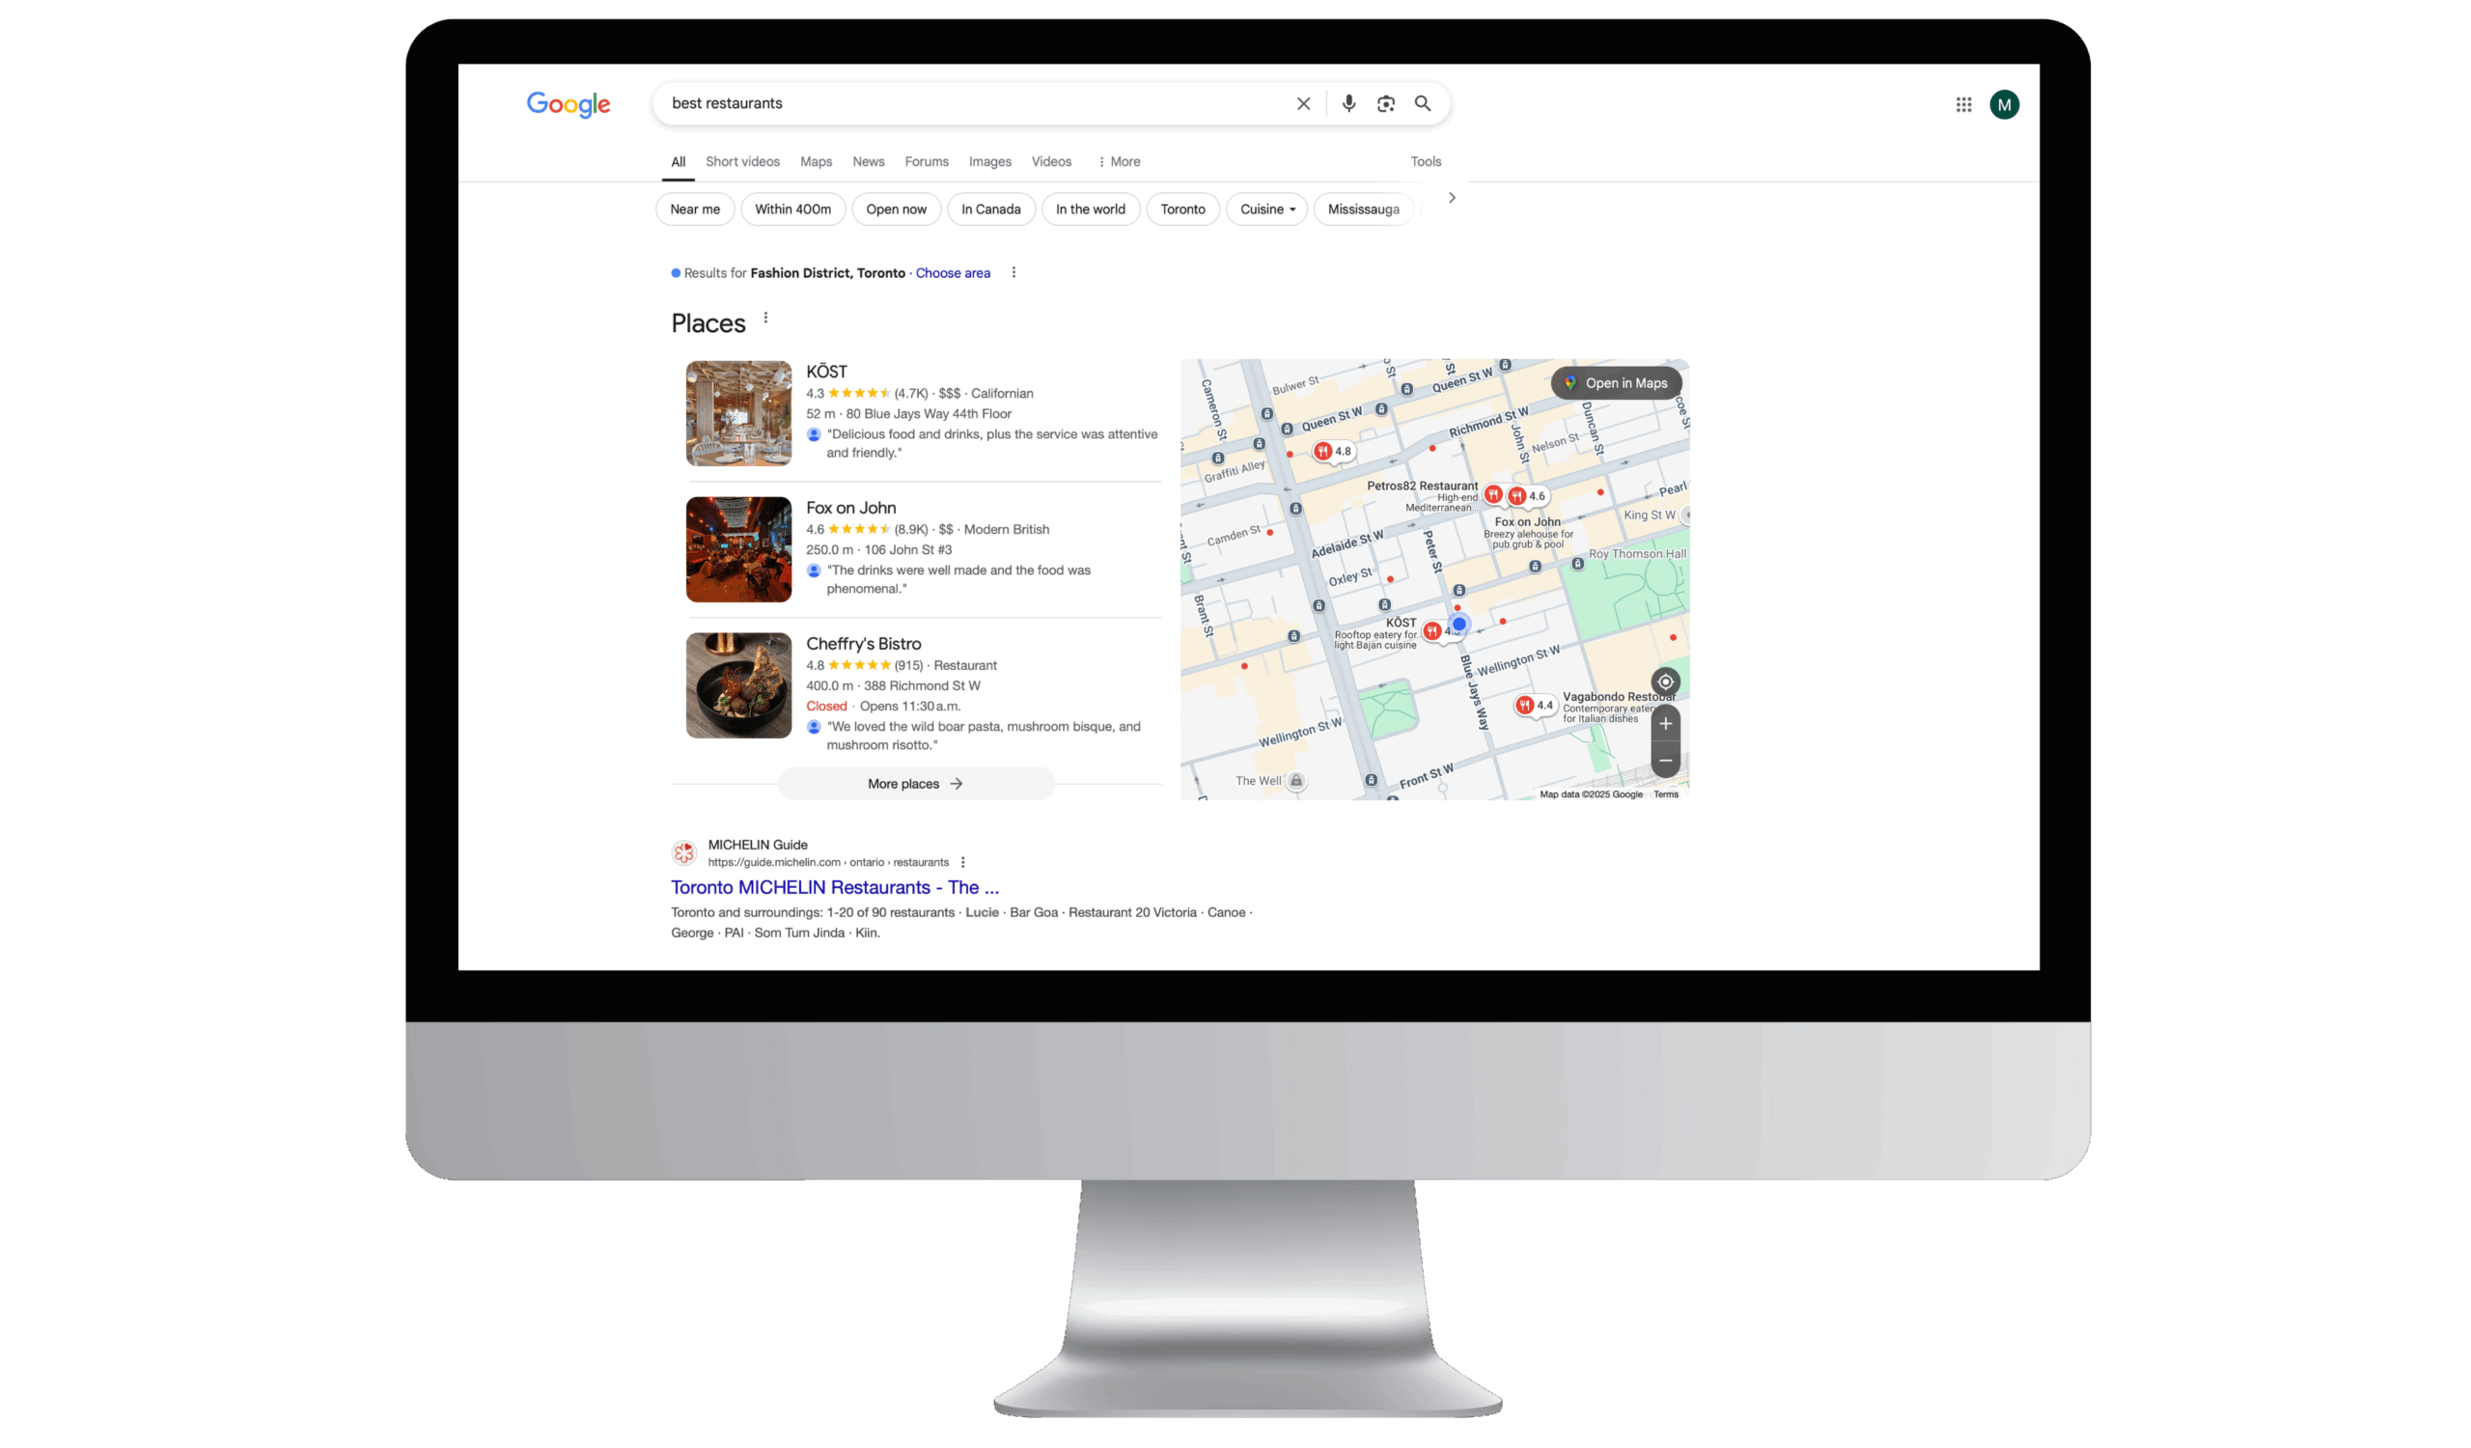Image resolution: width=2471 pixels, height=1448 pixels.
Task: Open the Cheffry's Bistro listing title
Action: click(863, 644)
